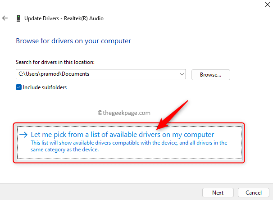Click the Next button
This screenshot has height=200, width=273.
(218, 192)
